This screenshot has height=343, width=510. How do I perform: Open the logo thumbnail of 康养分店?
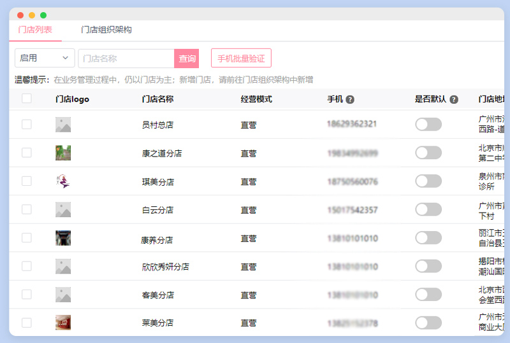pos(63,238)
